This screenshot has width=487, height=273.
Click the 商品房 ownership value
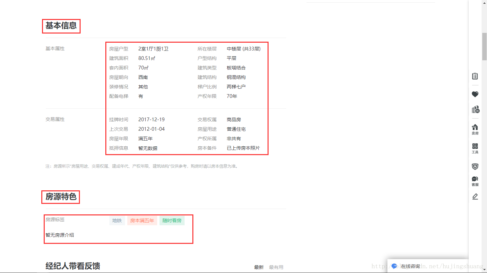(x=234, y=120)
